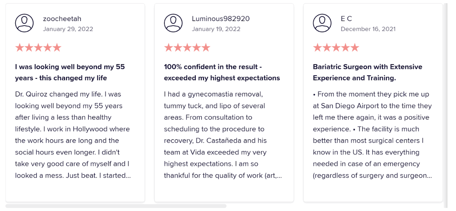Click the January 29, 2022 review date
This screenshot has height=211, width=456.
tap(68, 29)
